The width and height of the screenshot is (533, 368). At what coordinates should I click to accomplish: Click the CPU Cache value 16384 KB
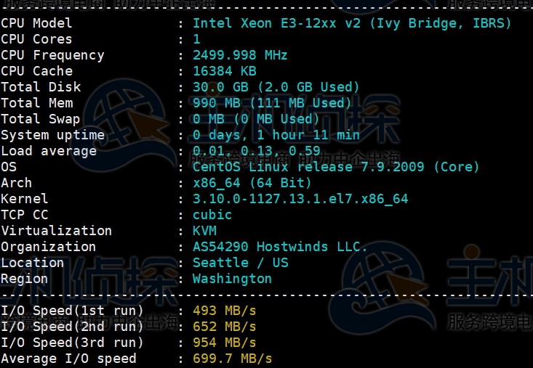point(224,71)
